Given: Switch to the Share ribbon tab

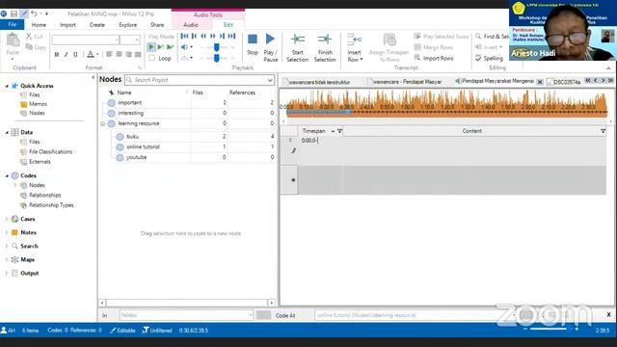Looking at the screenshot, I should pos(157,25).
